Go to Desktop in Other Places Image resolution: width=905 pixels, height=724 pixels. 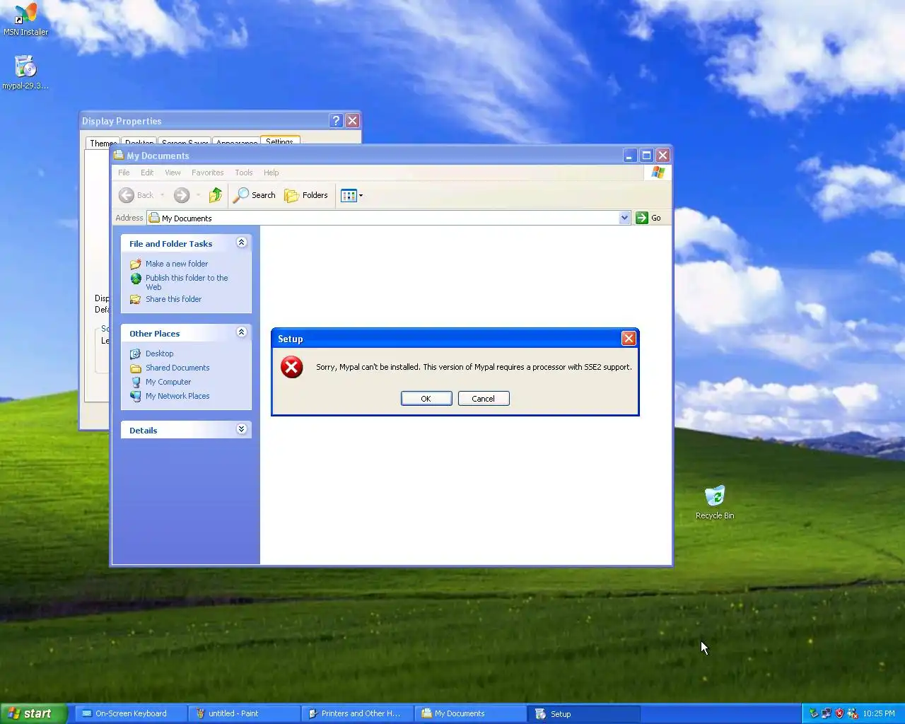159,354
